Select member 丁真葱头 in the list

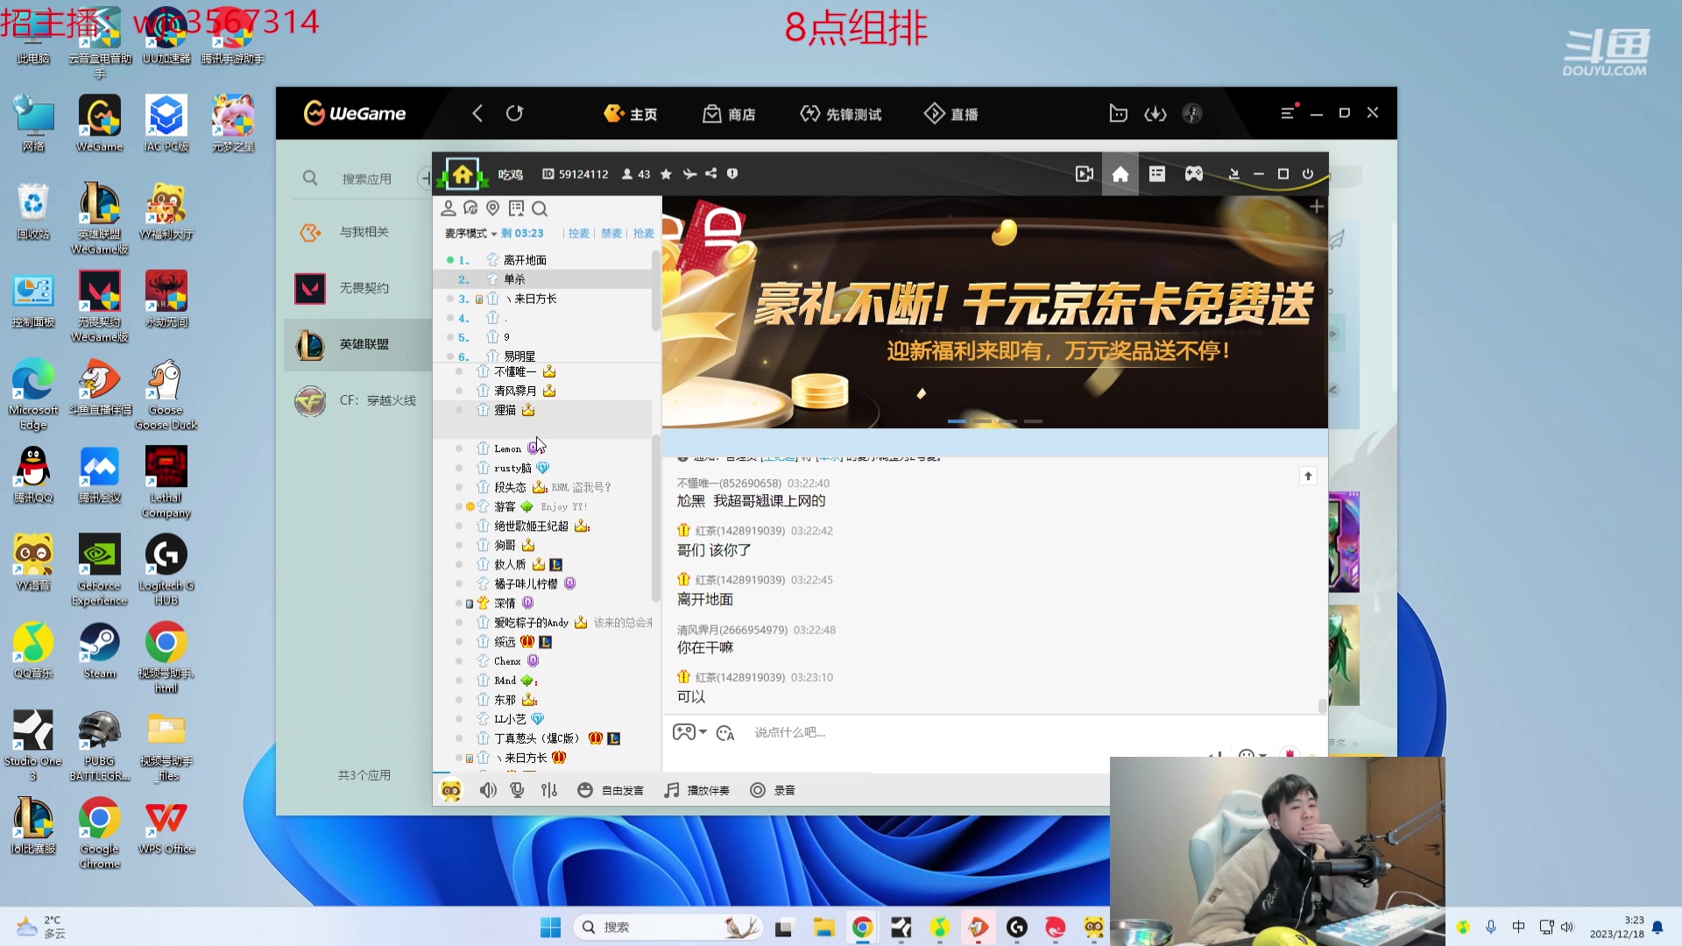[x=537, y=738]
